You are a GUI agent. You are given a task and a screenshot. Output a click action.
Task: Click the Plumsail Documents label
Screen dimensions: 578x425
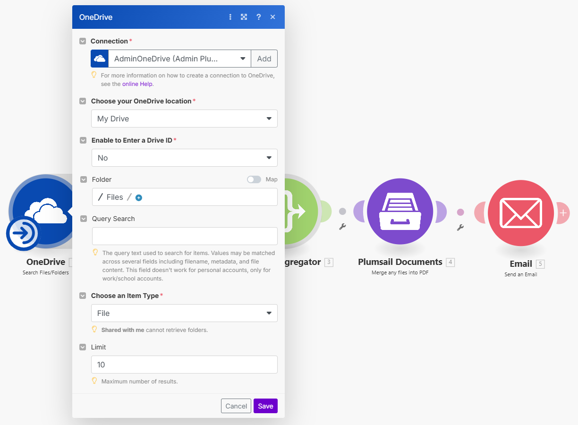click(400, 262)
